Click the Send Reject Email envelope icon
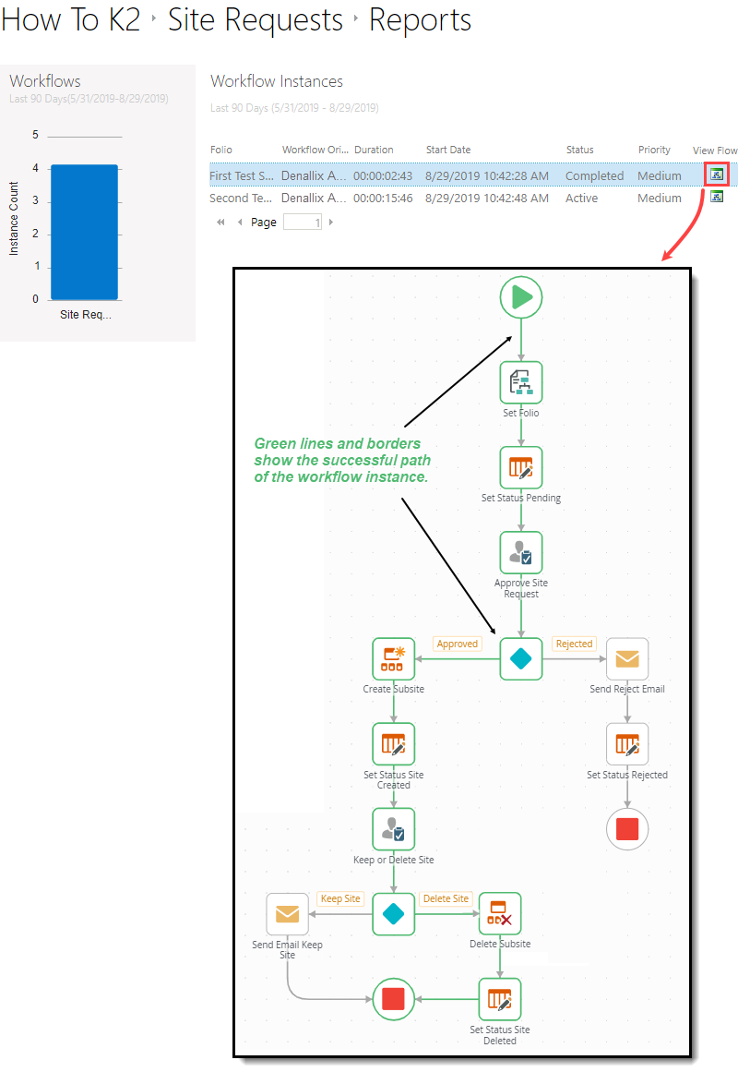 [627, 658]
